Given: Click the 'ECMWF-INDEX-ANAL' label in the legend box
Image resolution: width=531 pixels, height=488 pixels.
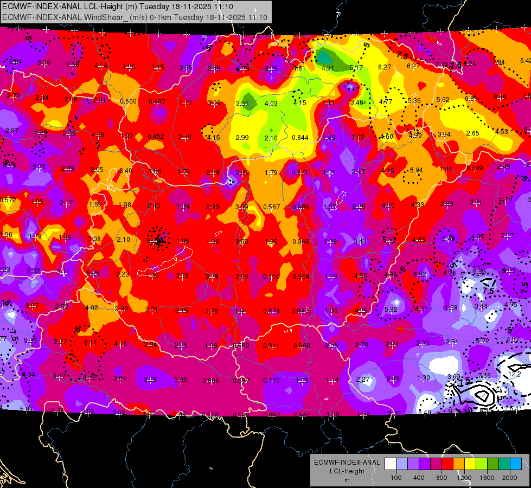Looking at the screenshot, I should pyautogui.click(x=347, y=463).
